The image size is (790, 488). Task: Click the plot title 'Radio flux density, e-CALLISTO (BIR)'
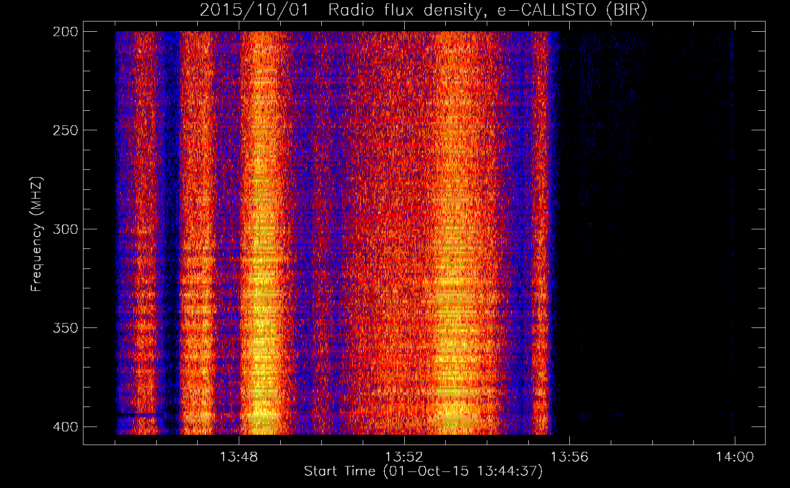[487, 10]
